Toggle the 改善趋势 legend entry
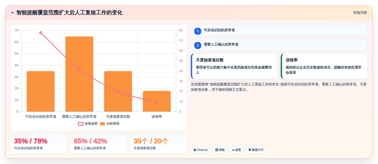Screen dimensions: 378x164 click(88, 124)
